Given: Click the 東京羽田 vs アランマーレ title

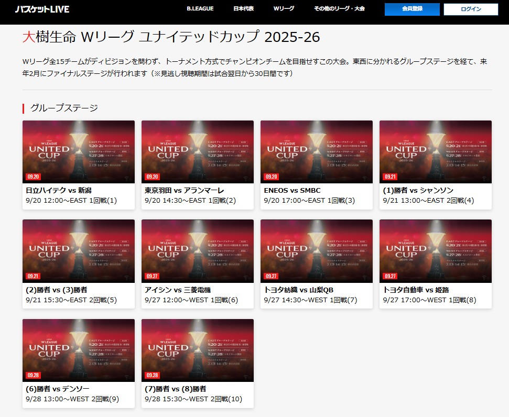Looking at the screenshot, I should pyautogui.click(x=185, y=191).
